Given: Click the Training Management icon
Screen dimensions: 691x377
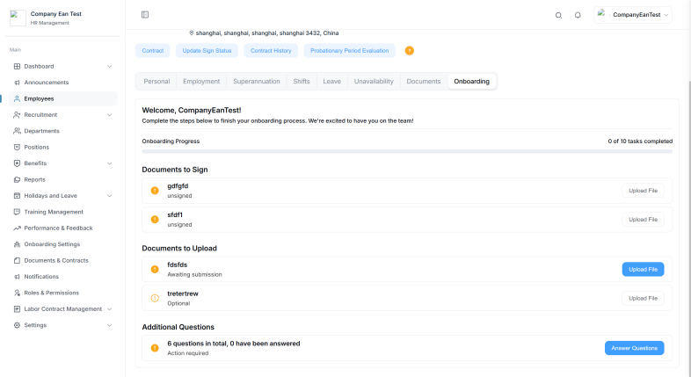Looking at the screenshot, I should (18, 212).
